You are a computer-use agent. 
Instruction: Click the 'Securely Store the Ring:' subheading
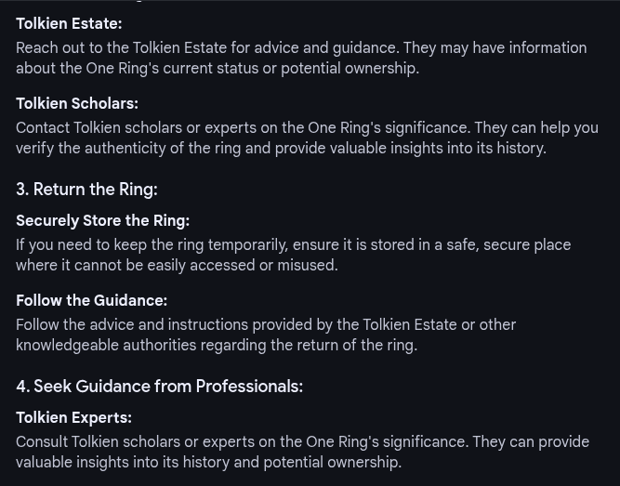coord(103,220)
